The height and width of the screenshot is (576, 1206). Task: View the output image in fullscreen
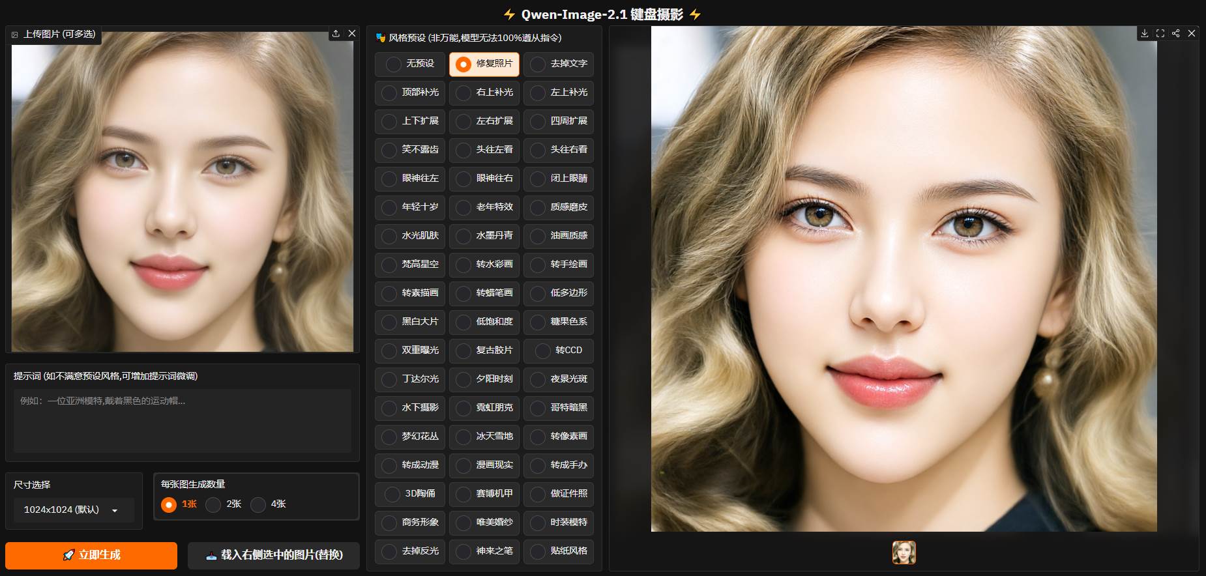pyautogui.click(x=1160, y=33)
